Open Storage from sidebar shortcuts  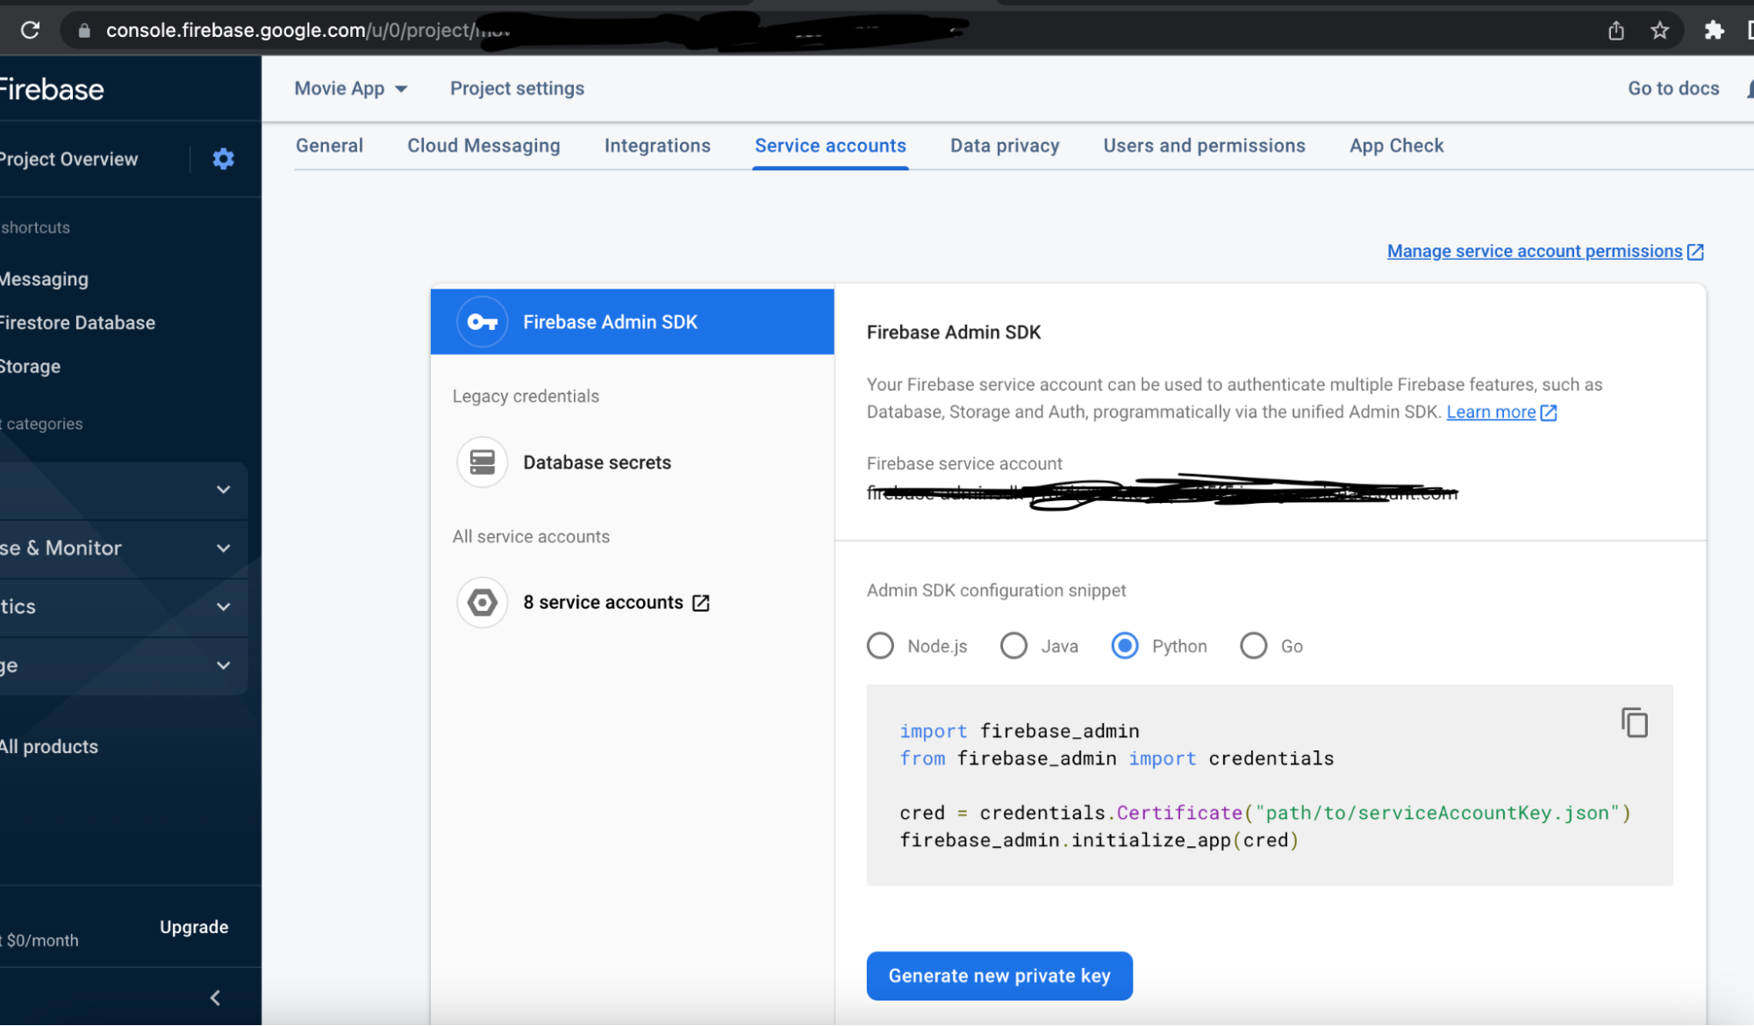[x=30, y=367]
